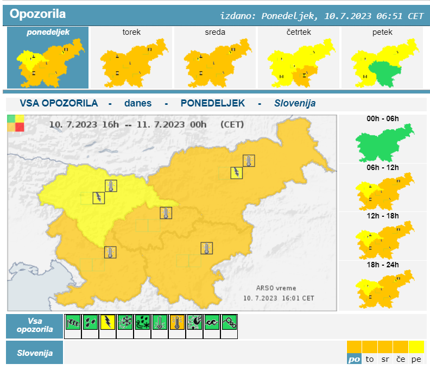Image resolution: width=430 pixels, height=370 pixels.
Task: Click the thermometer icon in northeast map region
Action: click(249, 161)
